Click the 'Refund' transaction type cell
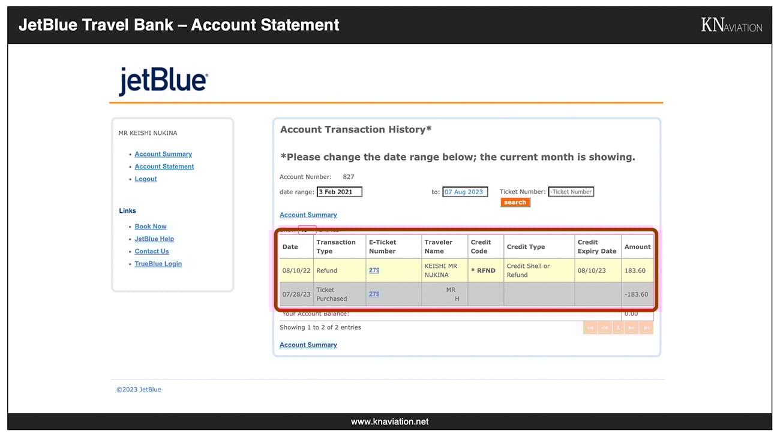This screenshot has height=437, width=780. coord(340,270)
